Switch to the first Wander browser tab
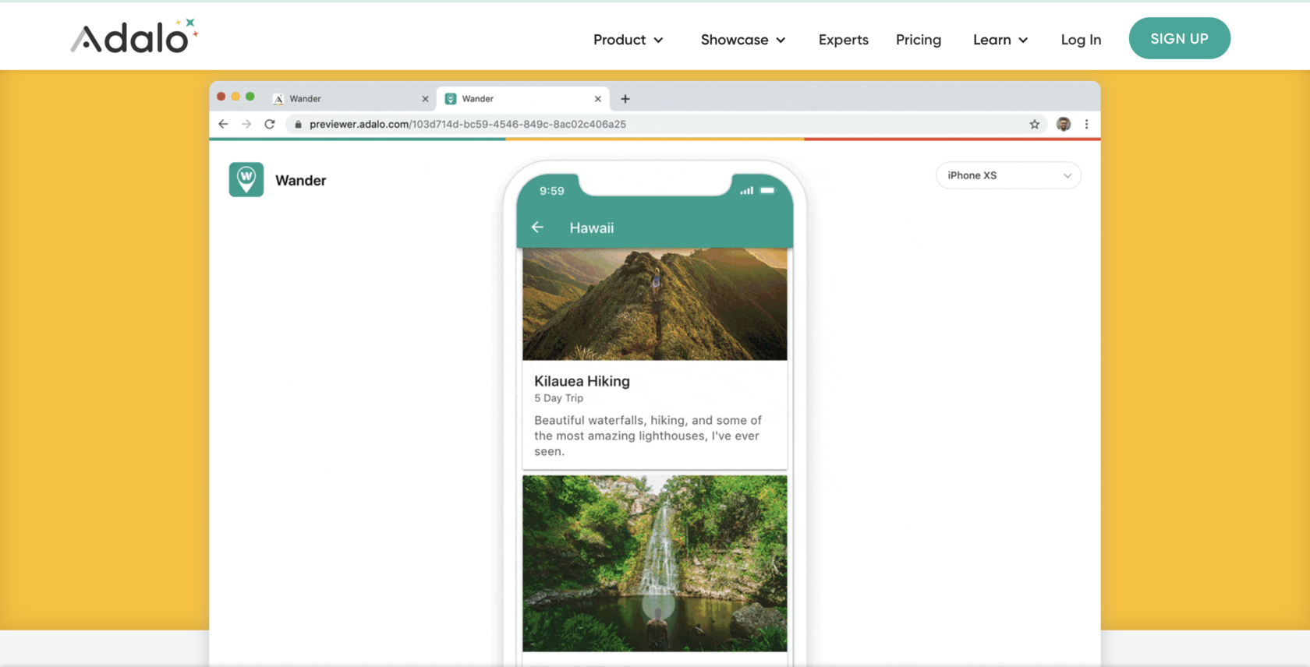The image size is (1310, 667). tap(351, 99)
